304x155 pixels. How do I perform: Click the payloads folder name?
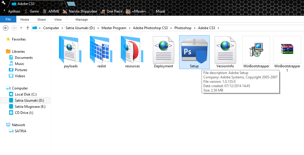tap(71, 66)
